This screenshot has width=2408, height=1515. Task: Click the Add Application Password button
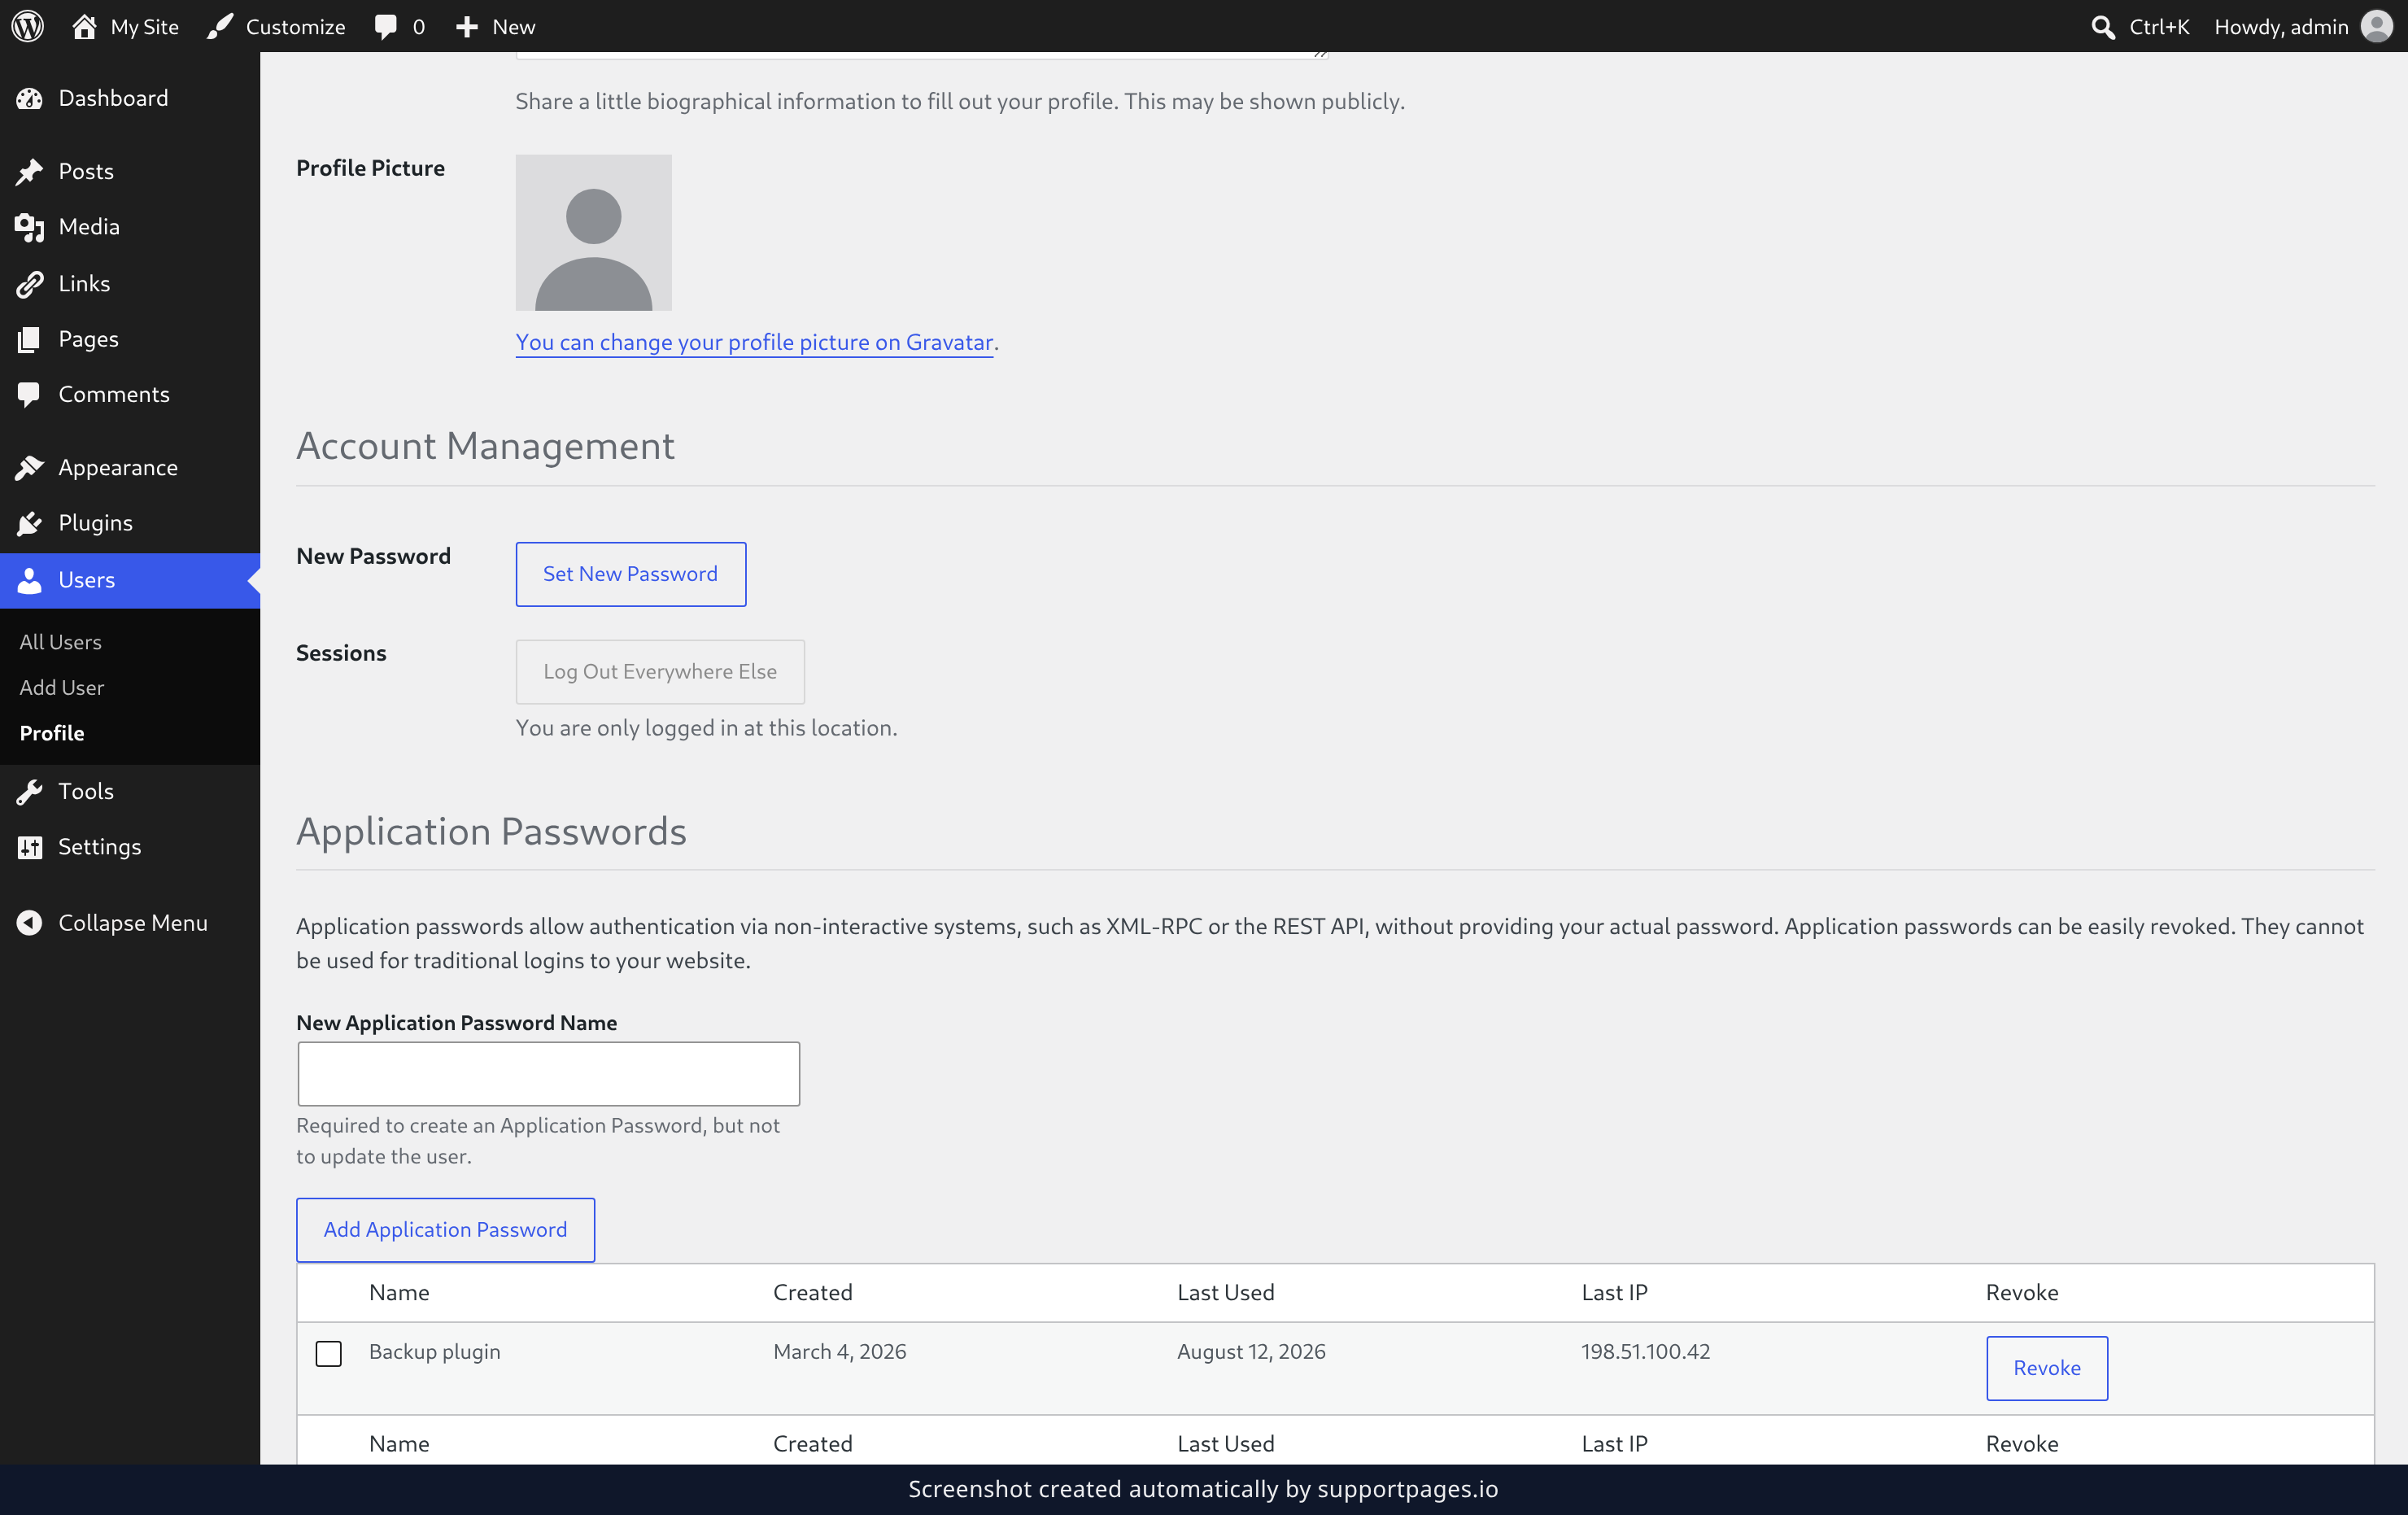pos(445,1229)
